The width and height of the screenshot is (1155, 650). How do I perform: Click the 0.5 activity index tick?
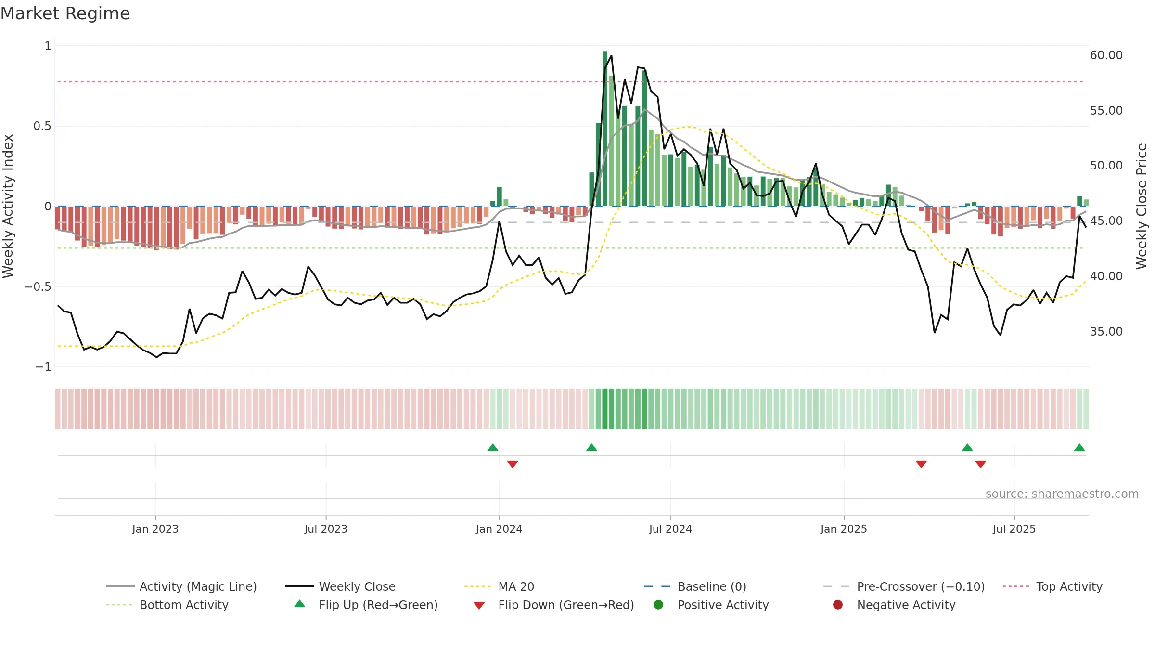[x=42, y=126]
